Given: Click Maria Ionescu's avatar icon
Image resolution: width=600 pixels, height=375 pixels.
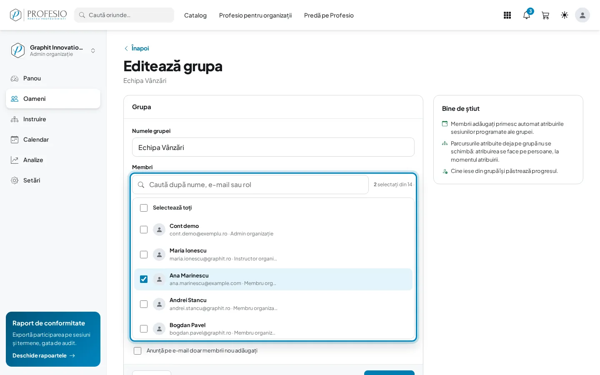Looking at the screenshot, I should (x=159, y=255).
